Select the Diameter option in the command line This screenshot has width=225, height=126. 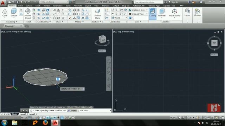click(73, 111)
